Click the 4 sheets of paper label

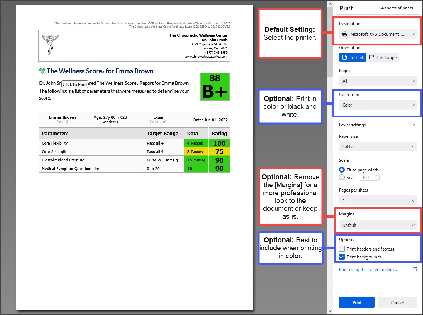(x=397, y=8)
